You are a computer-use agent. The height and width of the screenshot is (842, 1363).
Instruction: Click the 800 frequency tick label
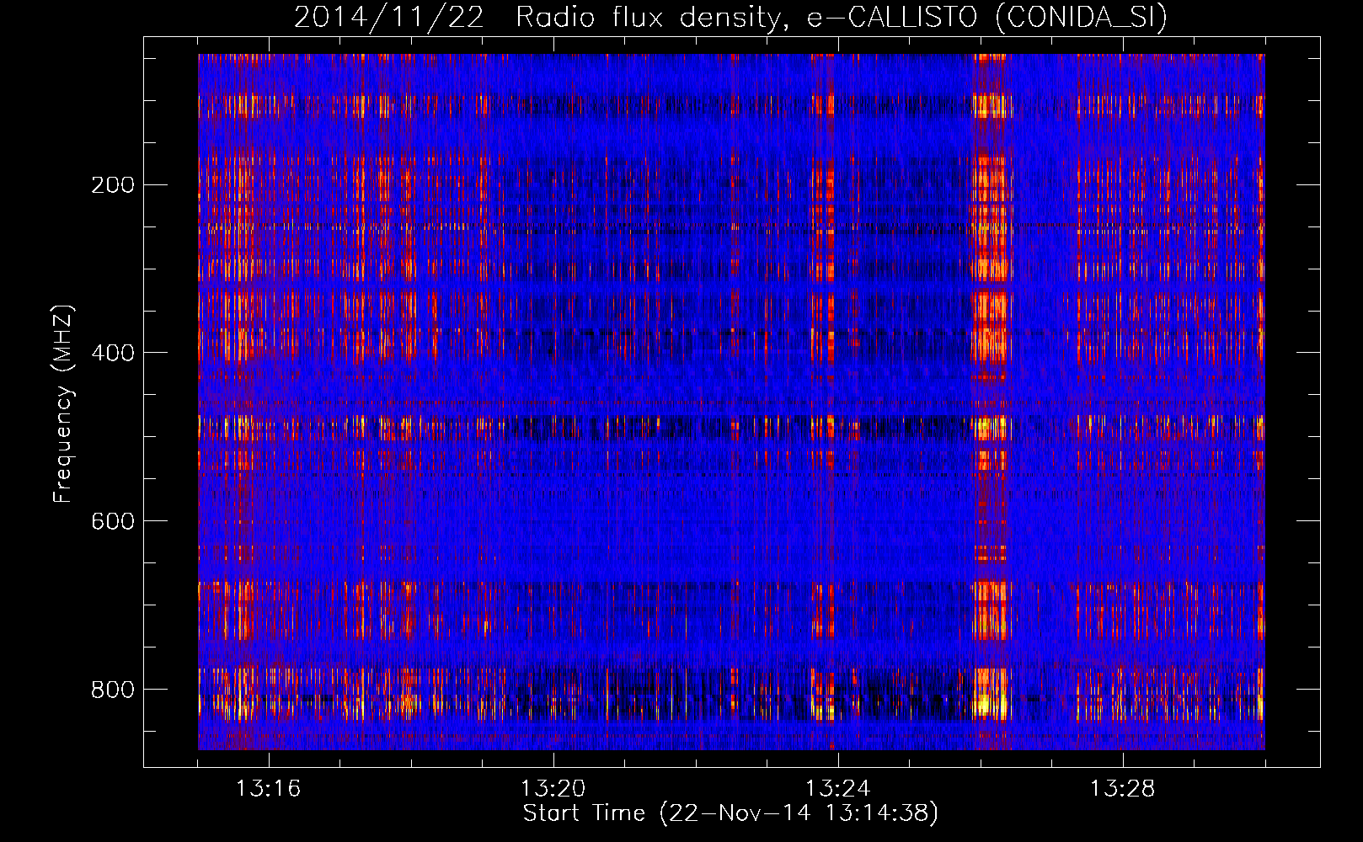click(113, 690)
